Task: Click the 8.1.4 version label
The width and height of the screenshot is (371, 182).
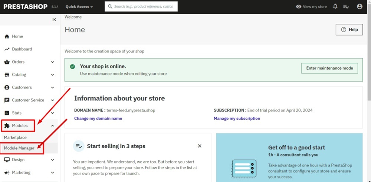Action: point(55,7)
